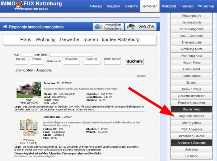Viewport: 217px width, 161px height.
Task: Follow the weiter link above the listings
Action: click(141, 76)
